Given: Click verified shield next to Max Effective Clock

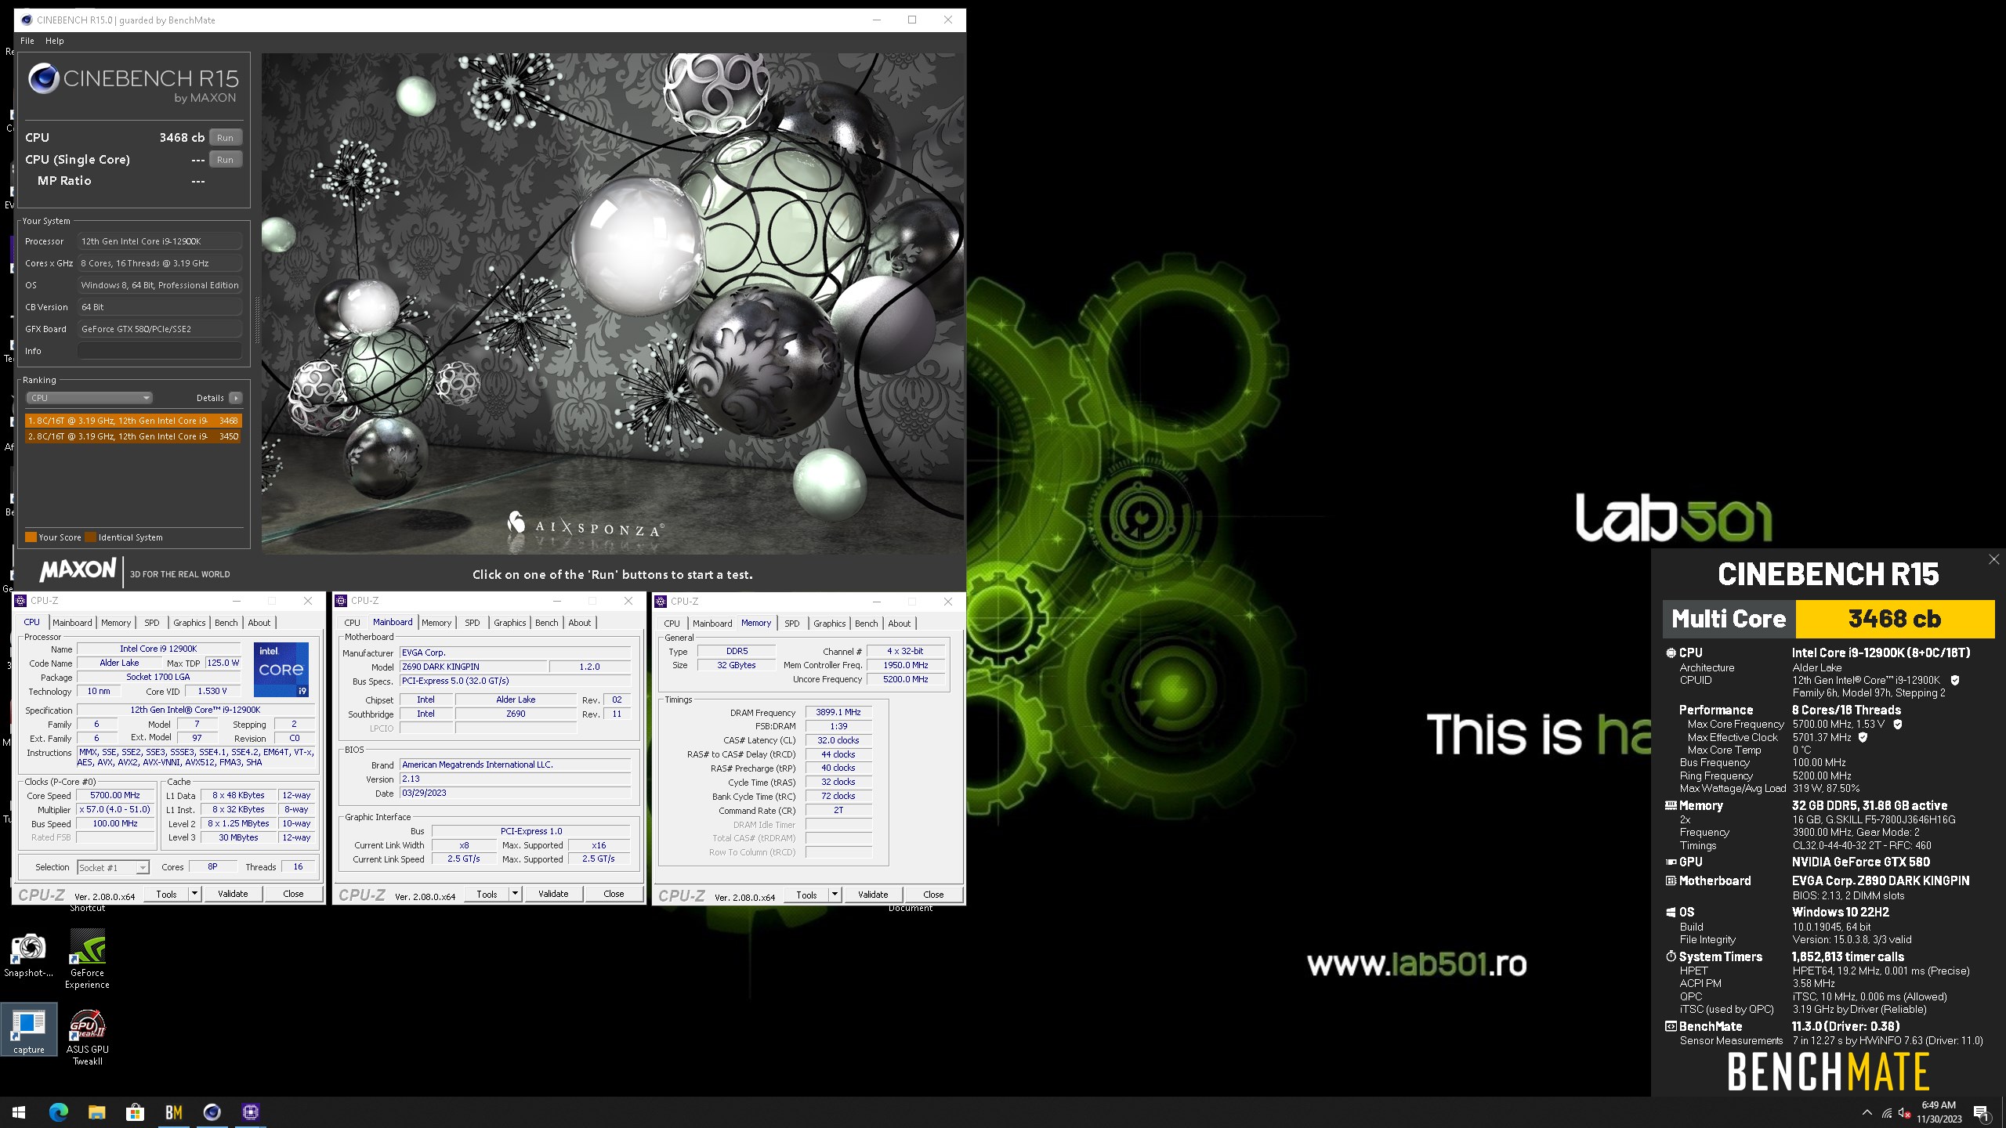Looking at the screenshot, I should point(1863,737).
